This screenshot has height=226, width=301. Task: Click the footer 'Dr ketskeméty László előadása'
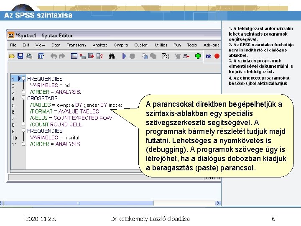click(x=150, y=219)
